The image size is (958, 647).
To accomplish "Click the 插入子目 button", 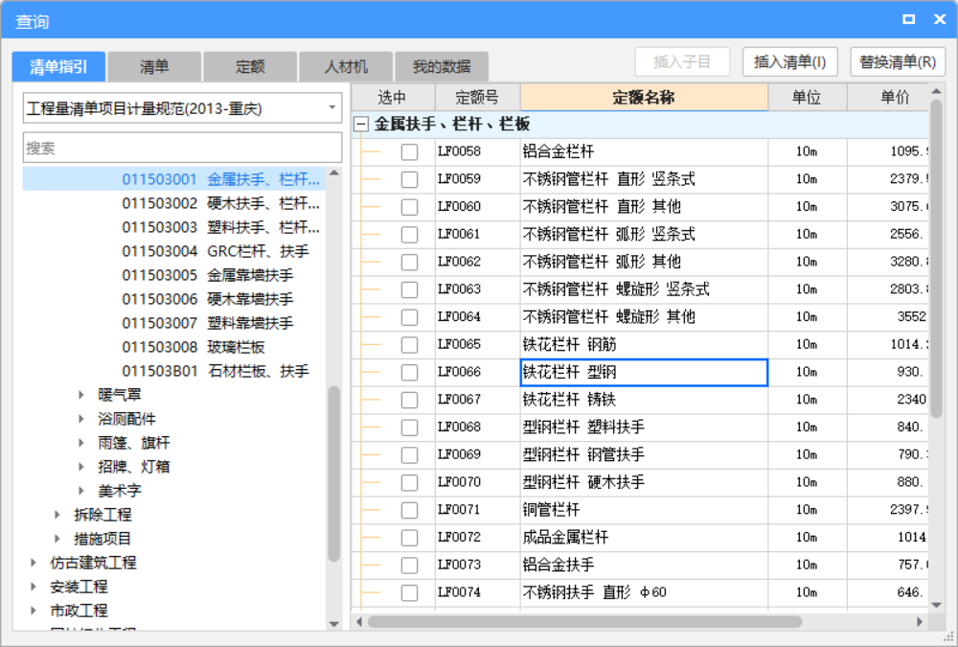I will (x=682, y=61).
